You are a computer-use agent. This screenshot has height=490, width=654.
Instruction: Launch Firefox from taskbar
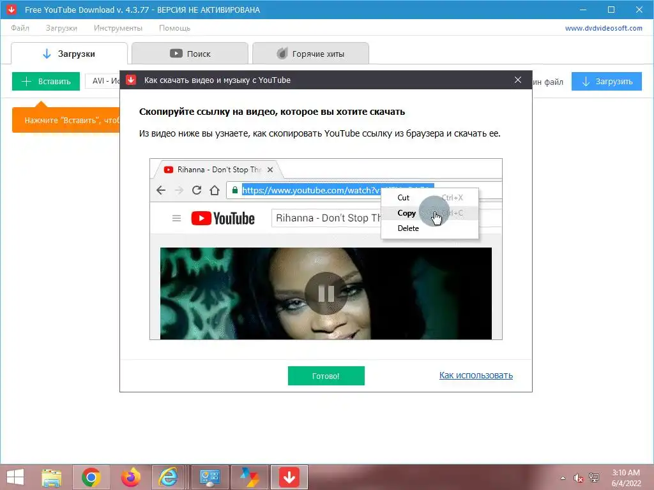tap(130, 477)
